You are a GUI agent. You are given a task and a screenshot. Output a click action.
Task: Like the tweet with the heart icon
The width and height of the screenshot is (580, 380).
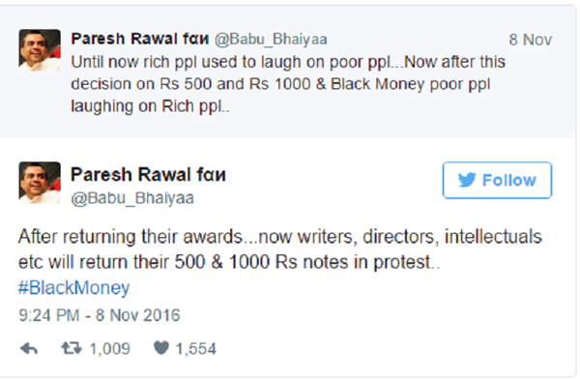pyautogui.click(x=160, y=348)
